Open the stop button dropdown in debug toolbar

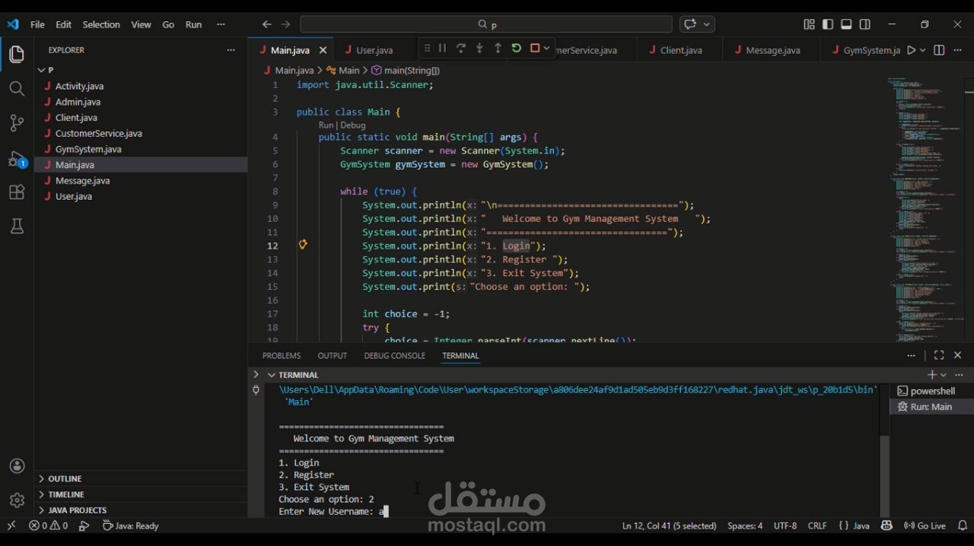[546, 48]
